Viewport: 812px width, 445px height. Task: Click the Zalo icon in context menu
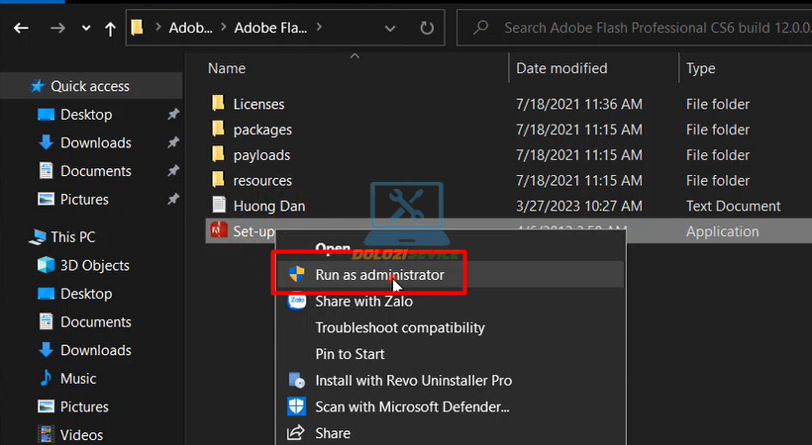coord(296,302)
